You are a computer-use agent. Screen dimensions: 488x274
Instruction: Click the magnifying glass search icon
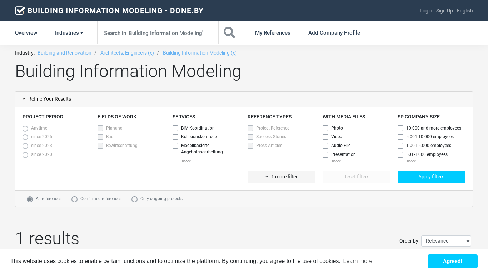pos(229,33)
